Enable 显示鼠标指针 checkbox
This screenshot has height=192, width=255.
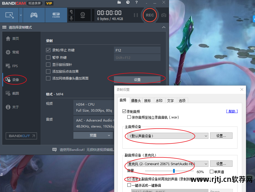click(48, 64)
